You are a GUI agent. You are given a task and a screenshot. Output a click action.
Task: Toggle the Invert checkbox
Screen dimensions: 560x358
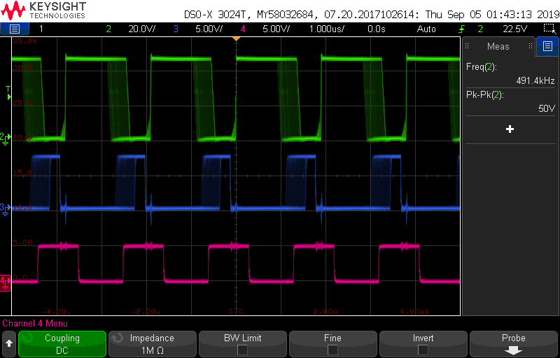click(423, 350)
